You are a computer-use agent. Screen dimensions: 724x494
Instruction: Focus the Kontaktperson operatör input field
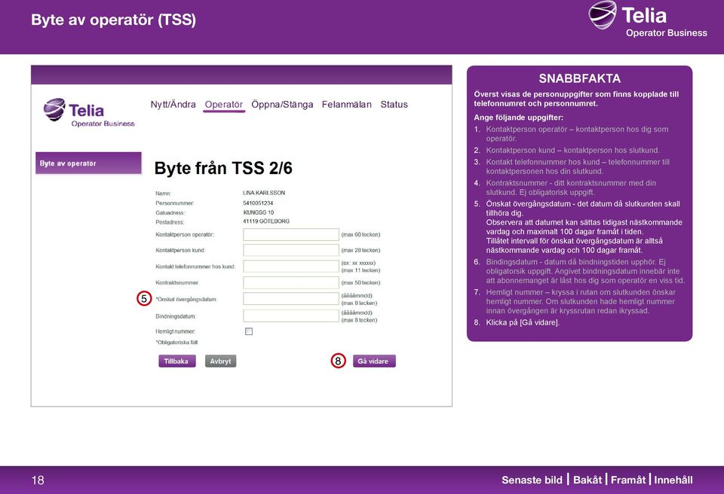pyautogui.click(x=291, y=234)
